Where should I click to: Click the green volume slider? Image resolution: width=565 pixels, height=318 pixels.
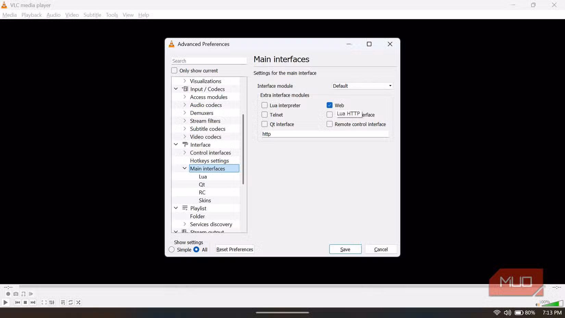point(552,304)
